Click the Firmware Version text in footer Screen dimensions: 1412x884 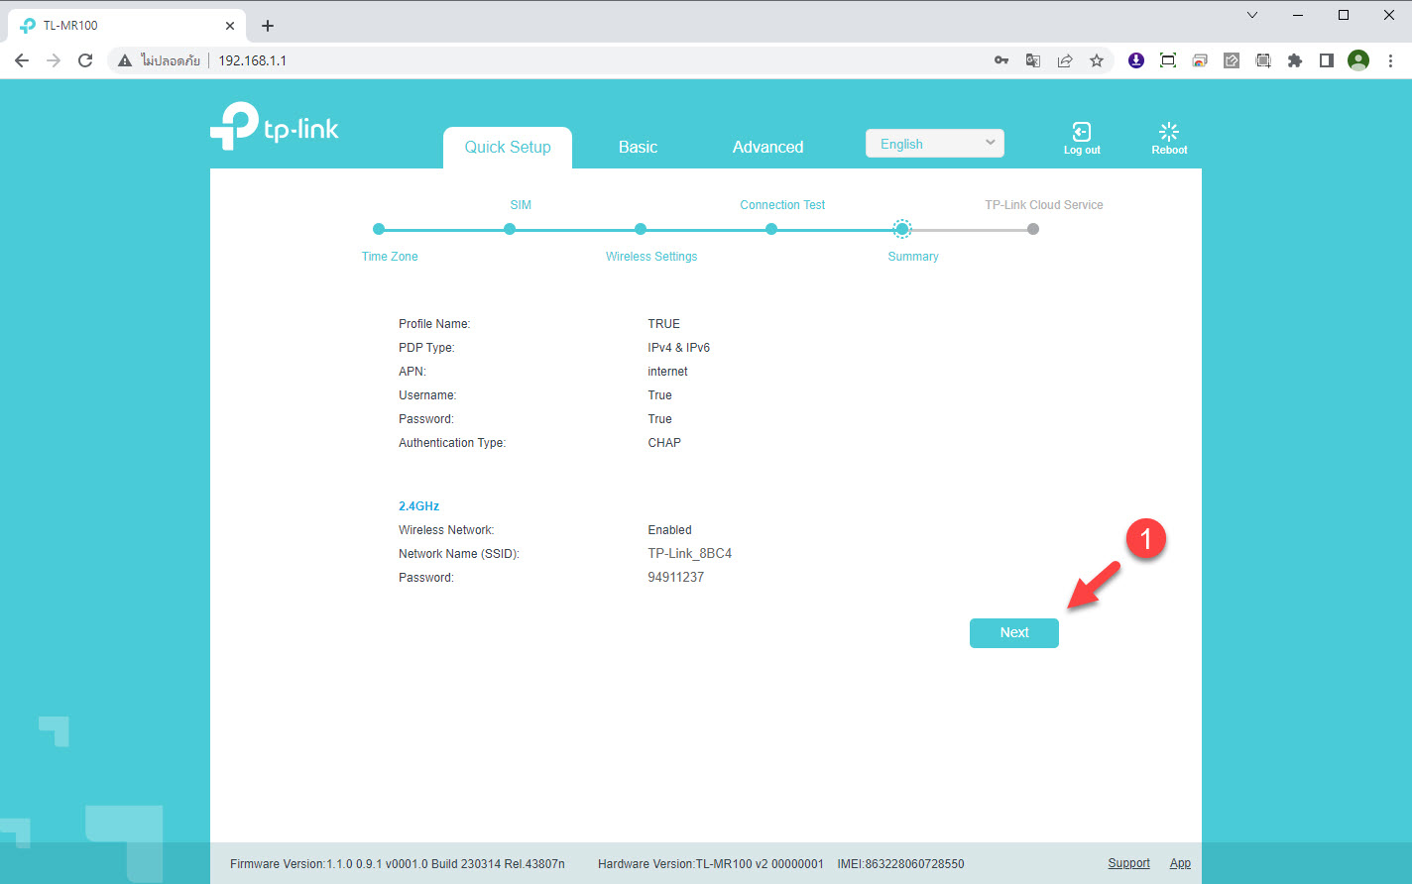[398, 864]
